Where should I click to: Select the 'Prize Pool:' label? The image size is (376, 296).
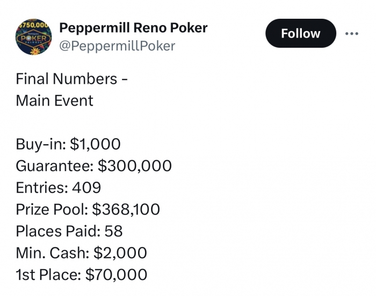point(52,209)
